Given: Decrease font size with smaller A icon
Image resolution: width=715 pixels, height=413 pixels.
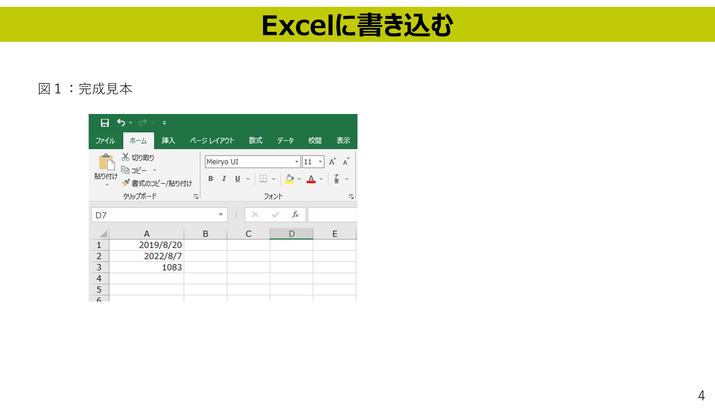Looking at the screenshot, I should [x=346, y=162].
